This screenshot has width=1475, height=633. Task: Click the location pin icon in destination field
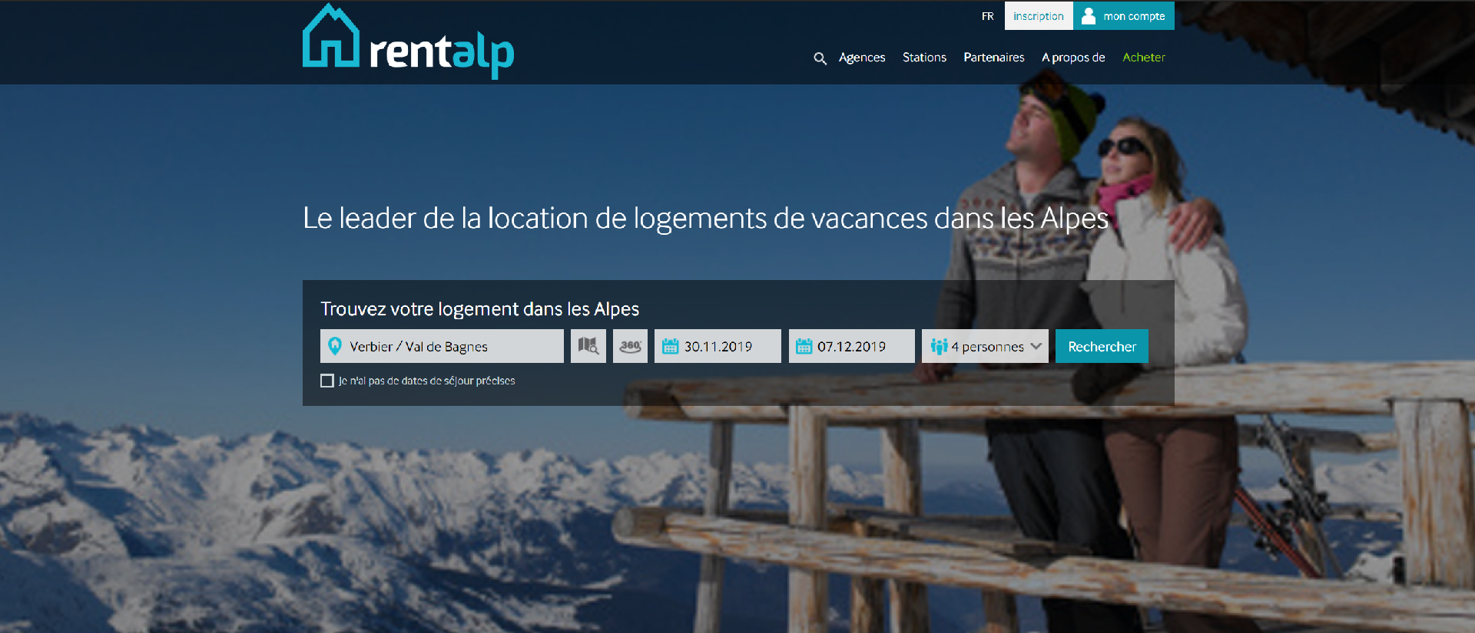[335, 346]
